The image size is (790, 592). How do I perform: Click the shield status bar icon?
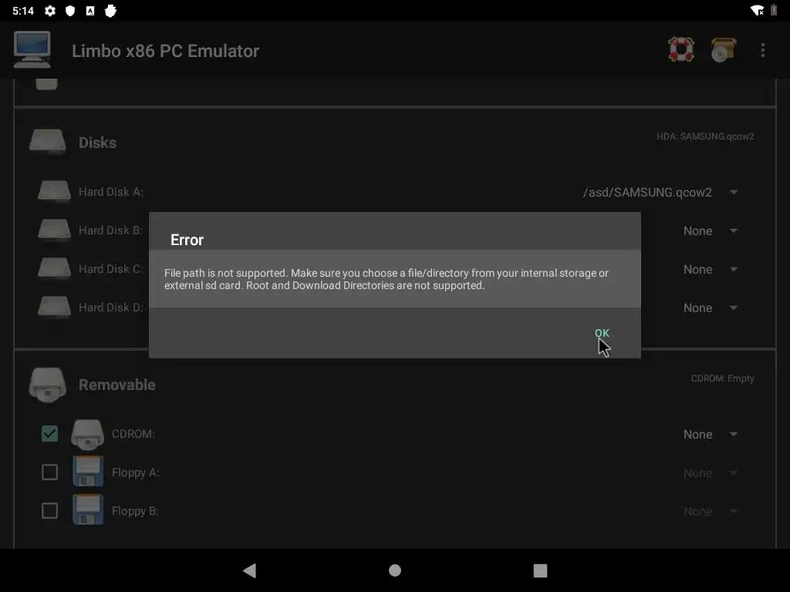70,11
